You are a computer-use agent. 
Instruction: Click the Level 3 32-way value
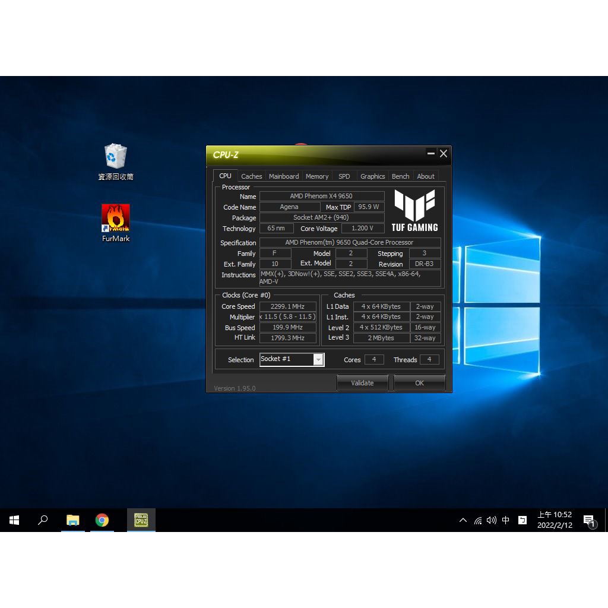tap(425, 338)
